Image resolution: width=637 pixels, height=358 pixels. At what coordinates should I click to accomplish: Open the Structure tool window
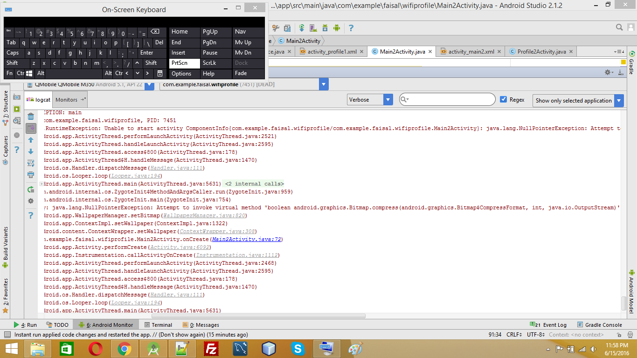(5, 108)
